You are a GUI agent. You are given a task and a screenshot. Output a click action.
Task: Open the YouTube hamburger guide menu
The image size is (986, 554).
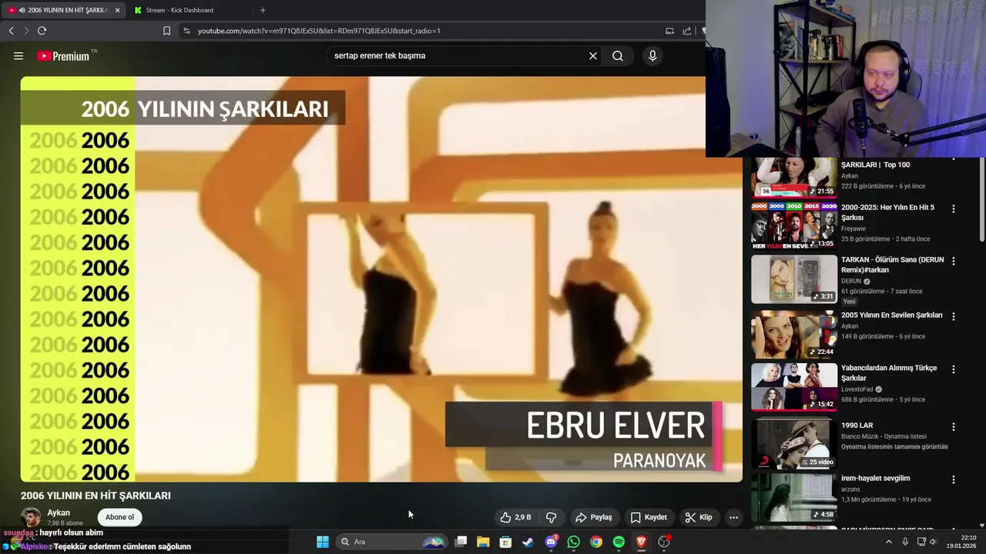[x=18, y=55]
